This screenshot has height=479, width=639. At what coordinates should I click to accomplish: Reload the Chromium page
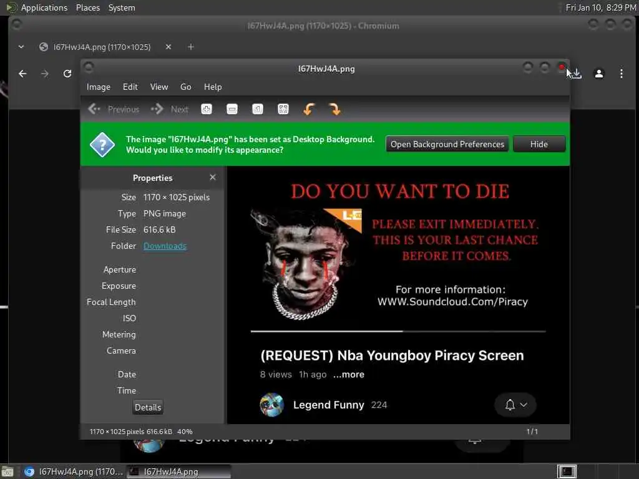click(x=67, y=74)
